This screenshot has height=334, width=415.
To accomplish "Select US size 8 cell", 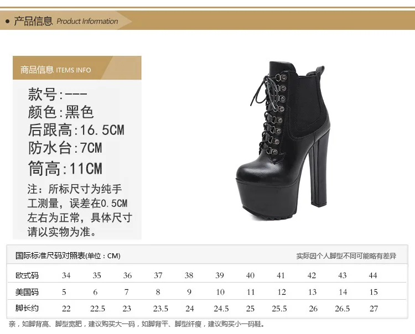I will (x=158, y=292).
